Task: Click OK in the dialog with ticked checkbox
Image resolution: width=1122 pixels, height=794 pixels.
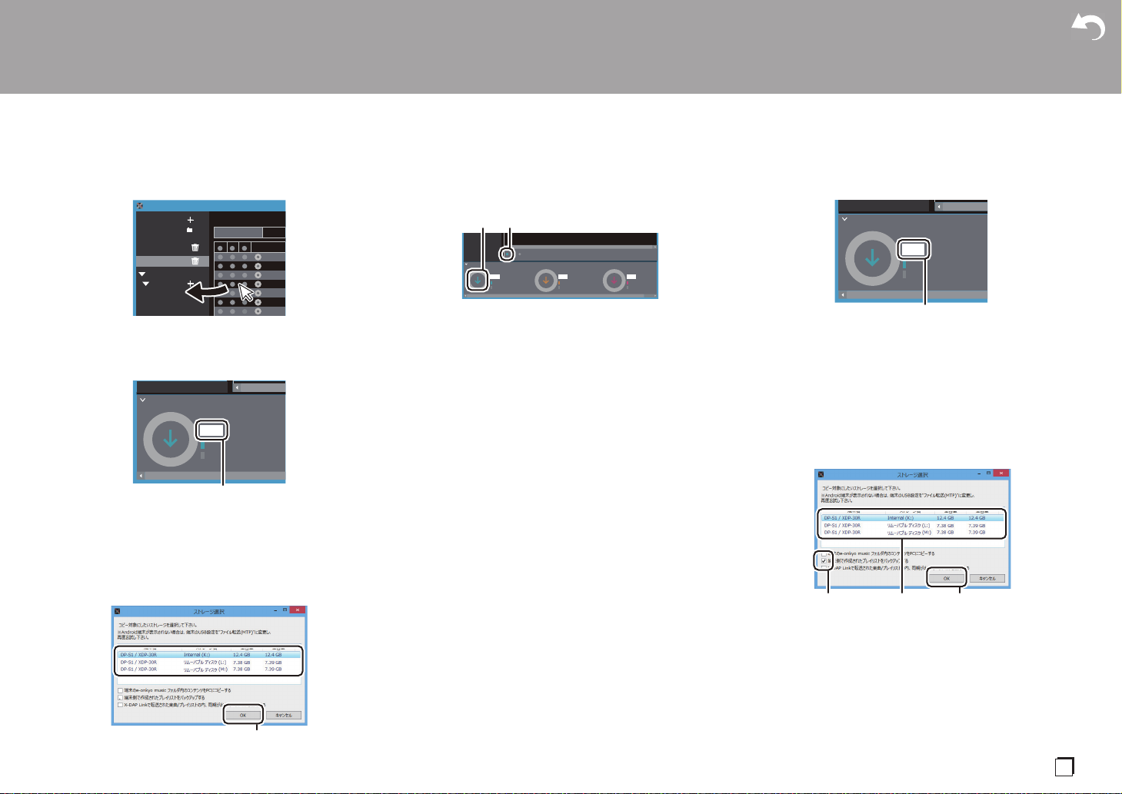Action: tap(947, 578)
